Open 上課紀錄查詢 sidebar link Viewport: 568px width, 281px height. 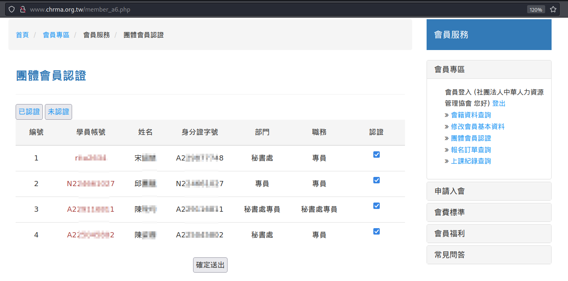pos(471,161)
